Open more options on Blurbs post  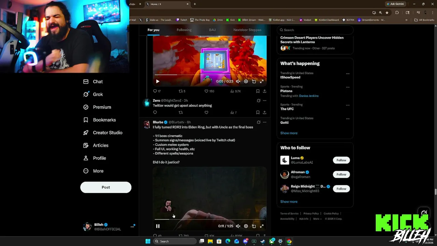265,122
